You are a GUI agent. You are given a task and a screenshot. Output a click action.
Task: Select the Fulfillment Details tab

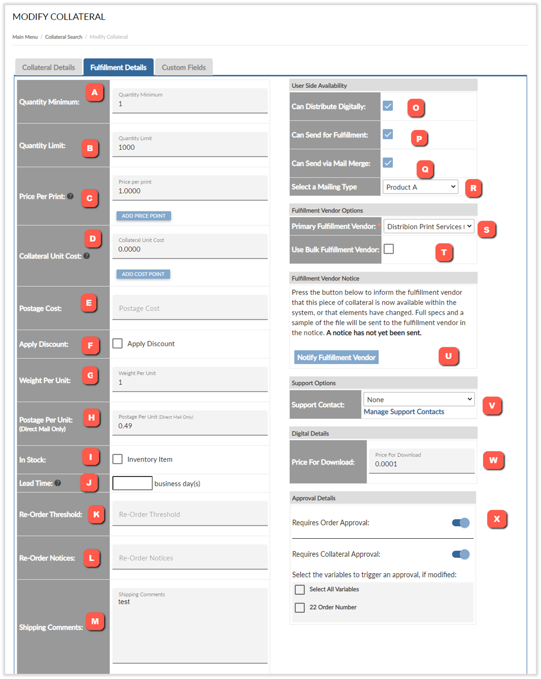118,67
